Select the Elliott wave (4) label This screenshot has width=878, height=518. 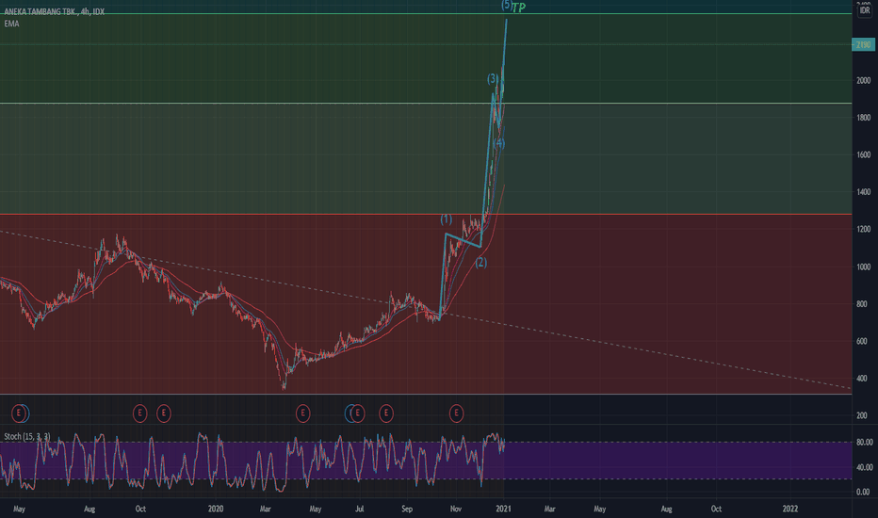pos(499,143)
